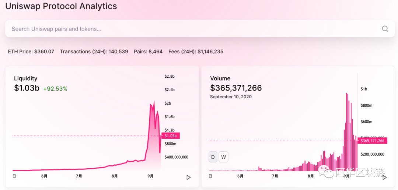
Task: Click the tallest bar in the Volume chart
Action: [x=346, y=132]
